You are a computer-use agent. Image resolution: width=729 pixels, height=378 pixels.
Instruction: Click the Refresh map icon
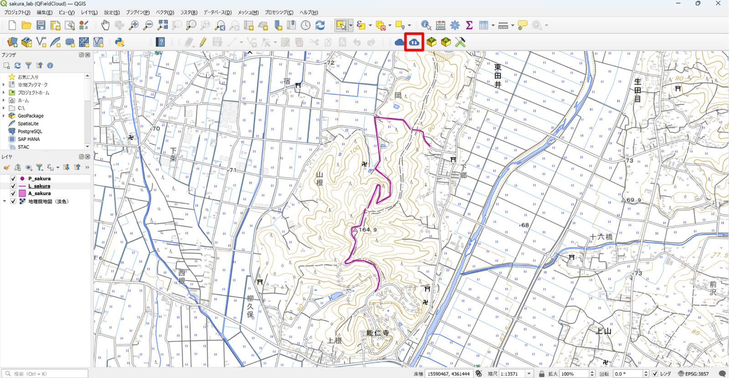[320, 25]
